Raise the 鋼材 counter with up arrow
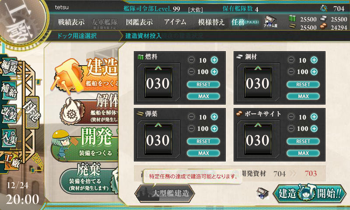 click(258, 68)
